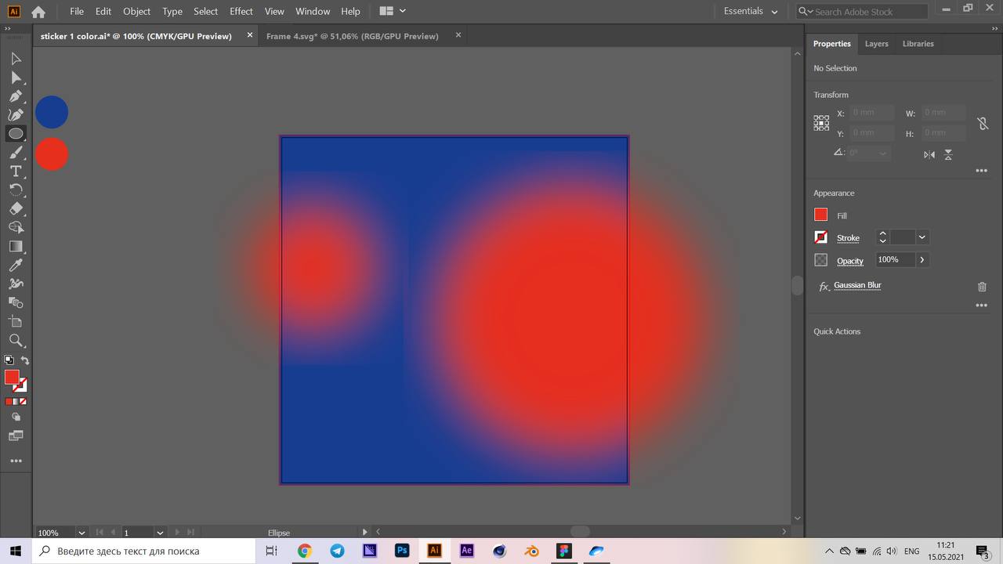Open the Windows Start menu
The image size is (1003, 564).
tap(16, 551)
